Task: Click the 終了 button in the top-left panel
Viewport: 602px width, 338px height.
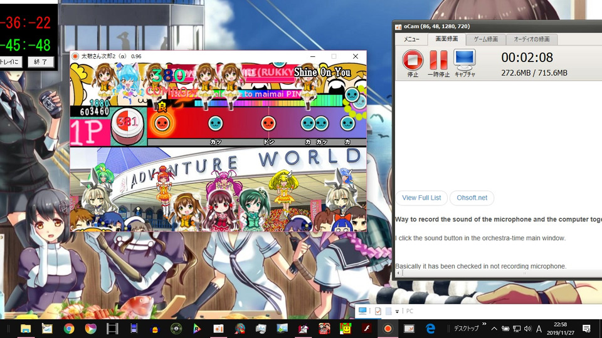Action: [41, 62]
